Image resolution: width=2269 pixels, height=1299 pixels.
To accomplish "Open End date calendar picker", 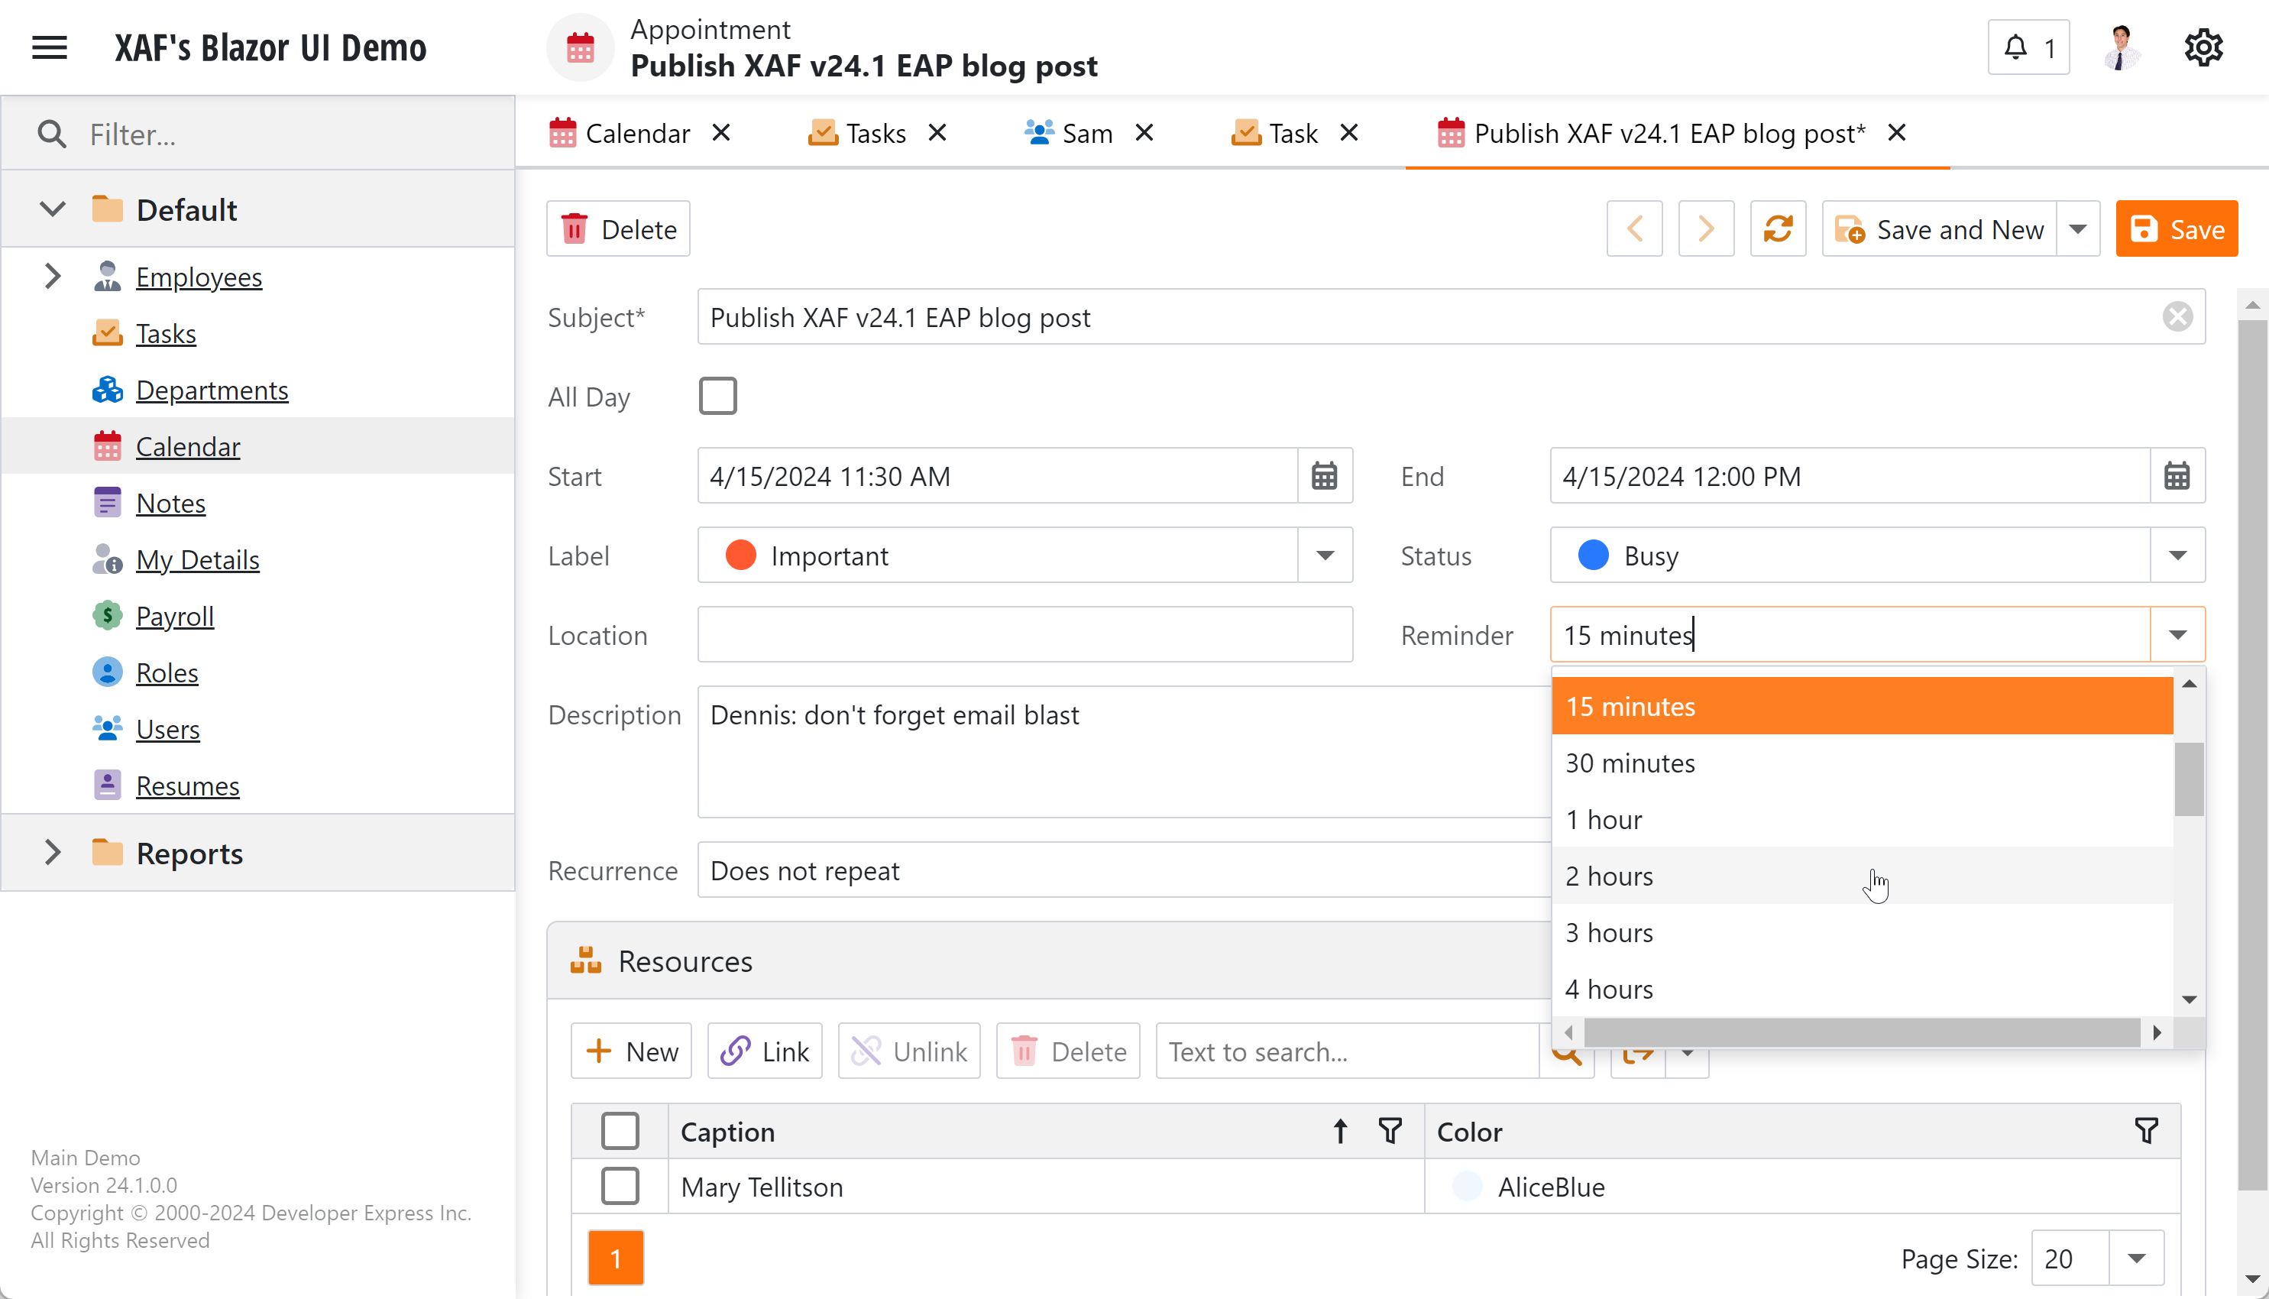I will 2177,476.
